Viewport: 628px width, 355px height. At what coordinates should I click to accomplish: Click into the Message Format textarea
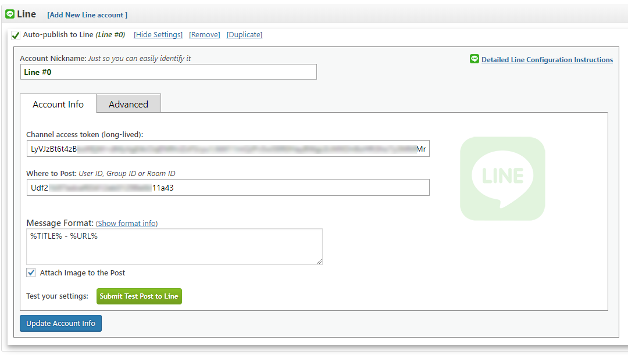coord(174,246)
